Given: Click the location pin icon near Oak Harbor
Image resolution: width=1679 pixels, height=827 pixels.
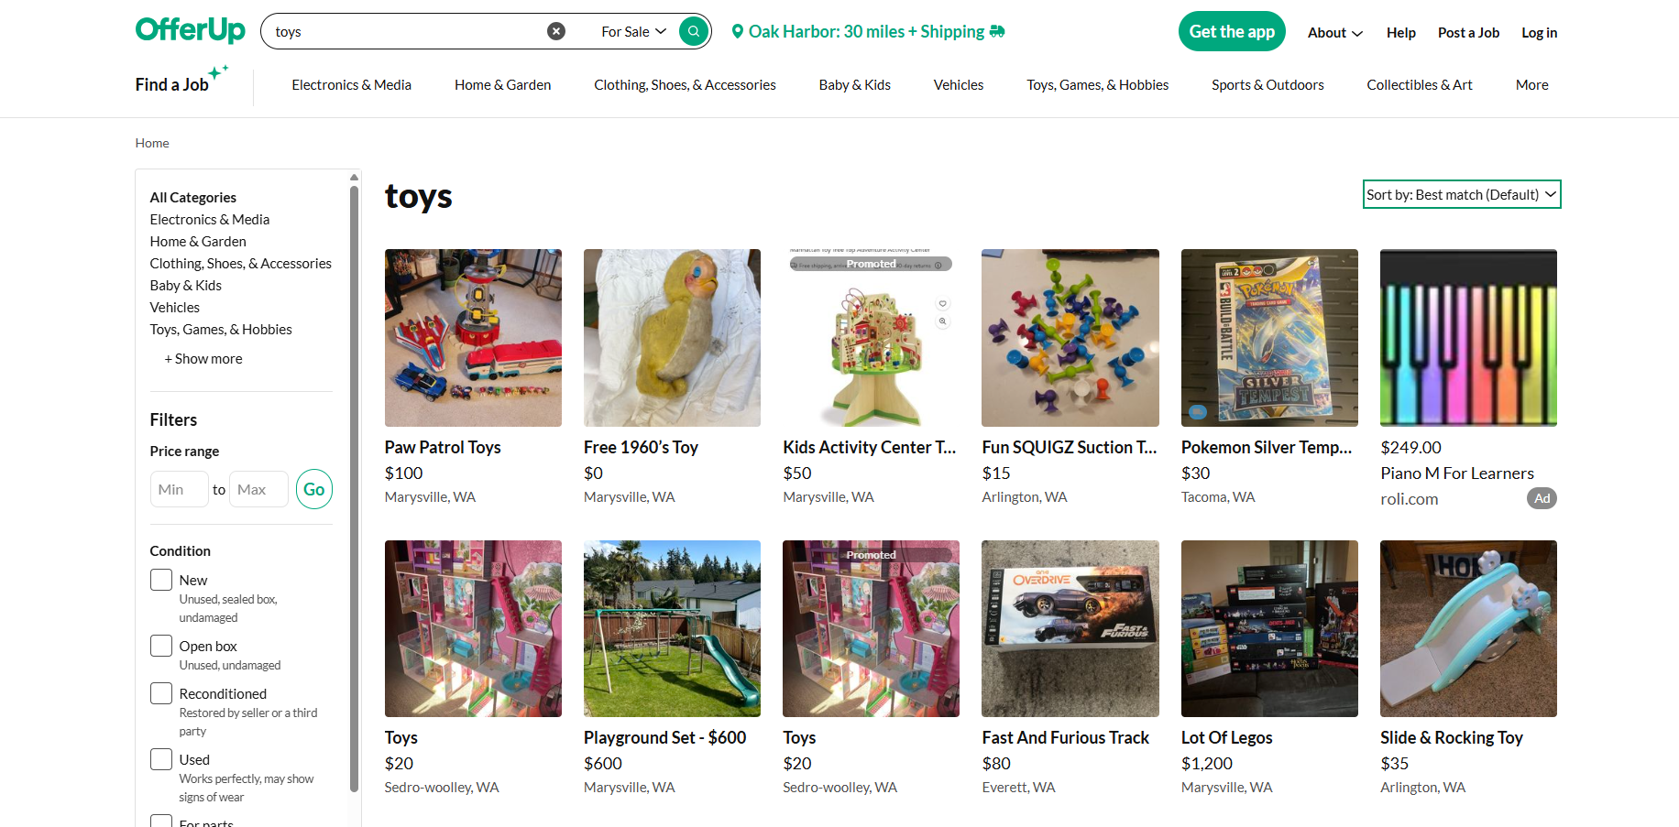Looking at the screenshot, I should (739, 31).
